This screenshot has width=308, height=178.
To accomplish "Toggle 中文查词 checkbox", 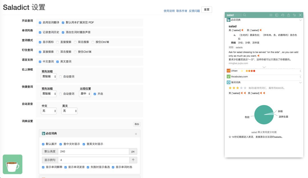I will pyautogui.click(x=40, y=62).
